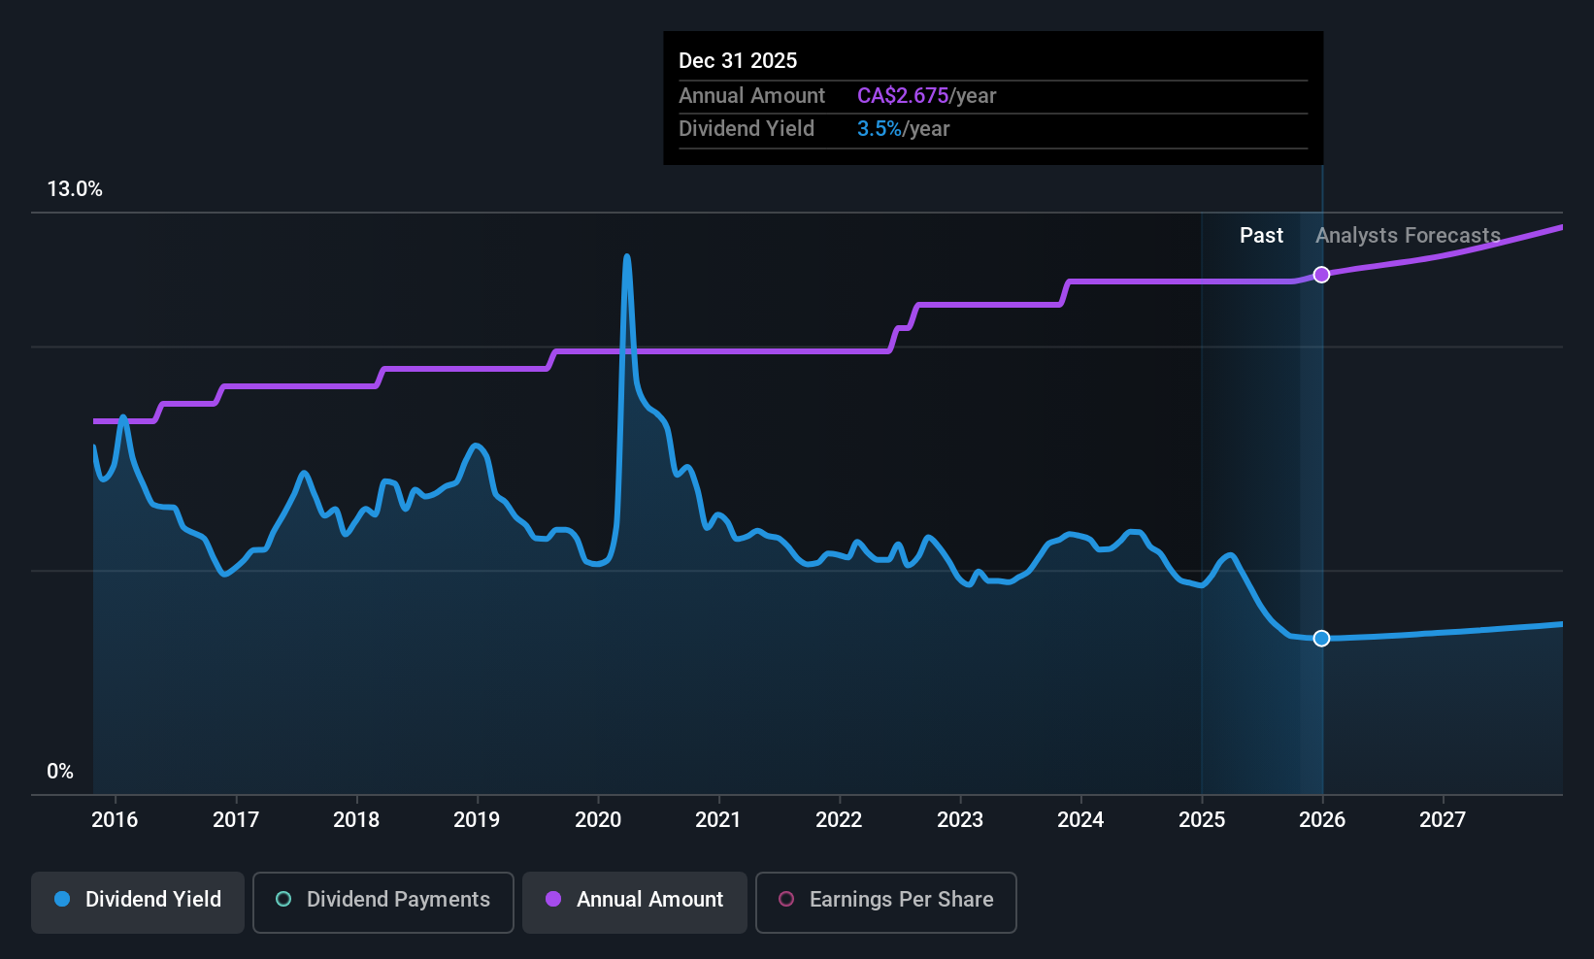Switch to the Past section of chart

coord(1261,235)
